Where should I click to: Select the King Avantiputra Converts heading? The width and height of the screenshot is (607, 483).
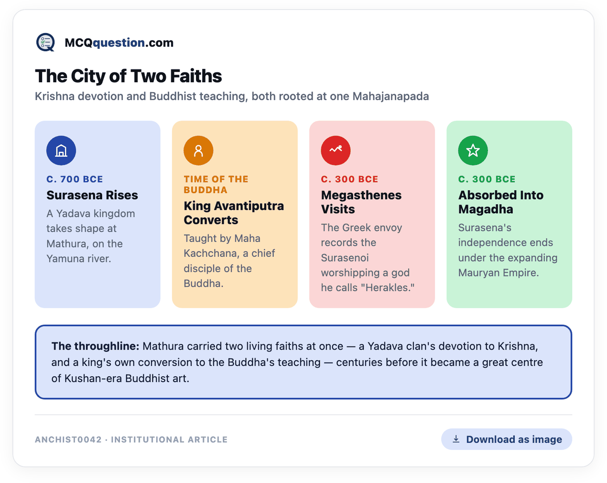point(234,213)
